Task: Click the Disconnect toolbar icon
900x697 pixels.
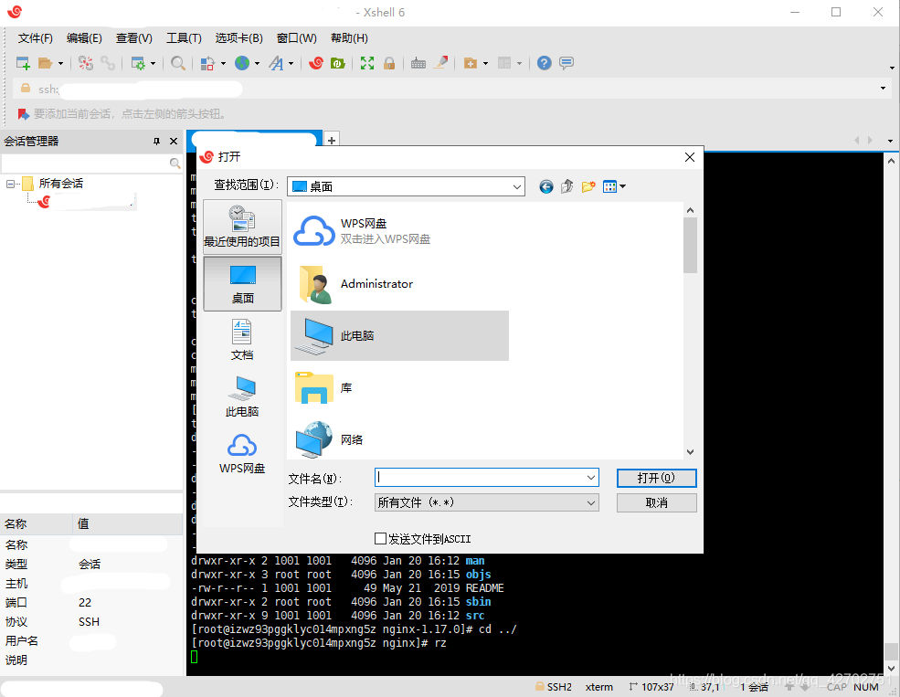Action: [x=86, y=63]
